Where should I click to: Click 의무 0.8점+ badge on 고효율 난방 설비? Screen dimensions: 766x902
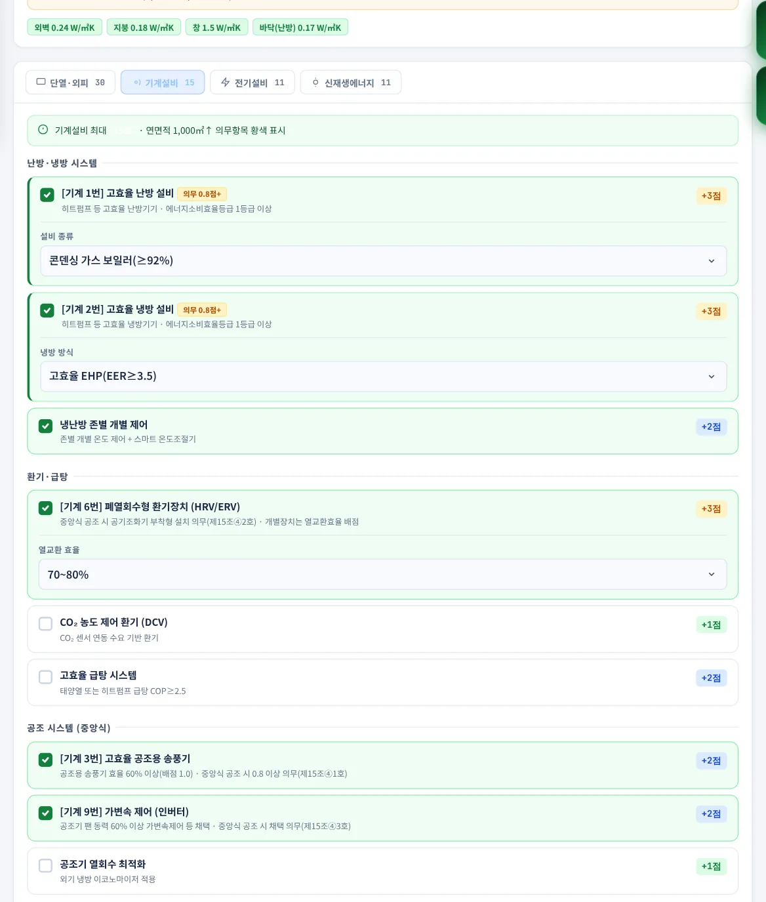click(x=202, y=194)
